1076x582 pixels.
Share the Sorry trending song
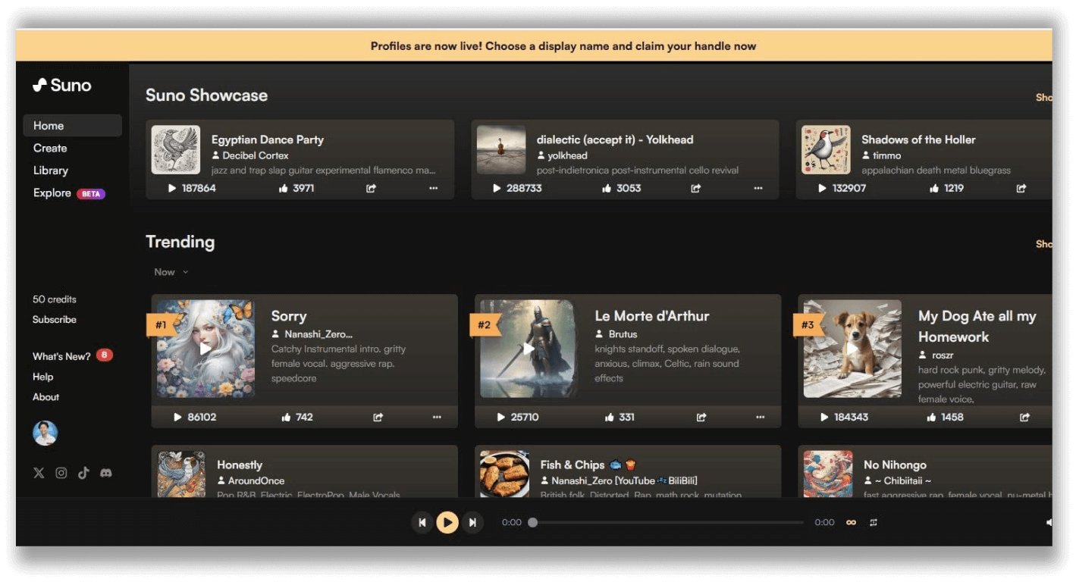(378, 418)
